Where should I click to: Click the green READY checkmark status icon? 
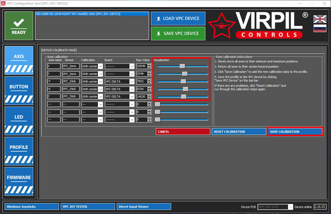pos(19,26)
